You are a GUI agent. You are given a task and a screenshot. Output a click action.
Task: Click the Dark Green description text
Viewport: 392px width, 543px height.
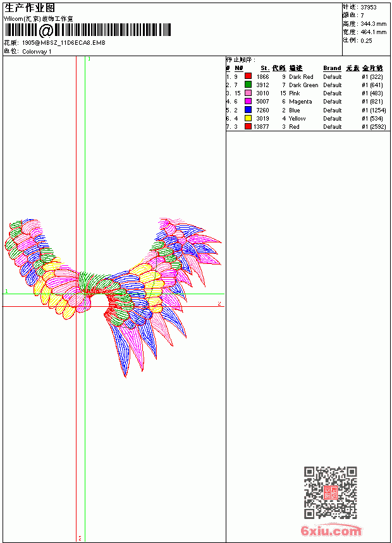click(x=303, y=85)
